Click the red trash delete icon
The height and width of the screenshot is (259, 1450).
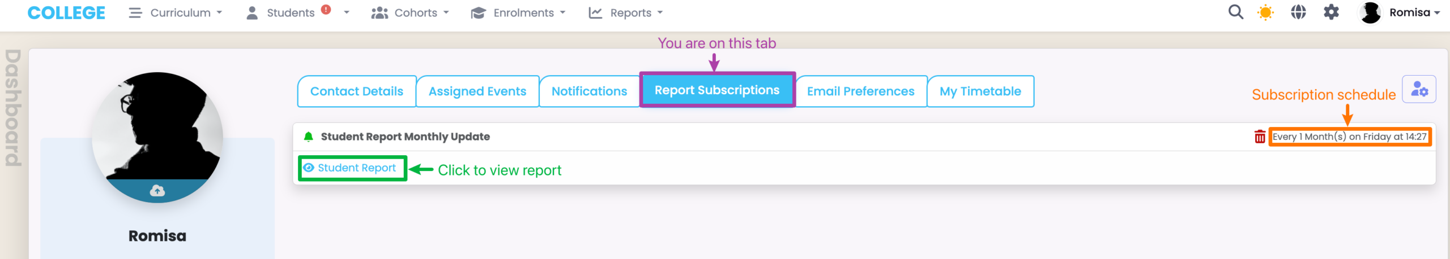(1260, 137)
